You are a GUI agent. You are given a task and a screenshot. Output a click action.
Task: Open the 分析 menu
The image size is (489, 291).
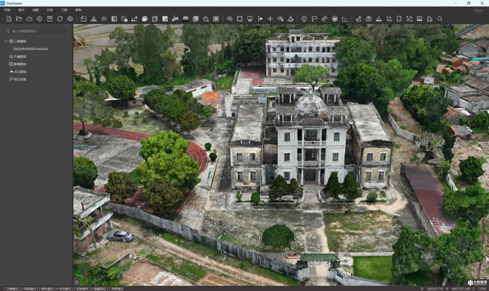point(50,10)
